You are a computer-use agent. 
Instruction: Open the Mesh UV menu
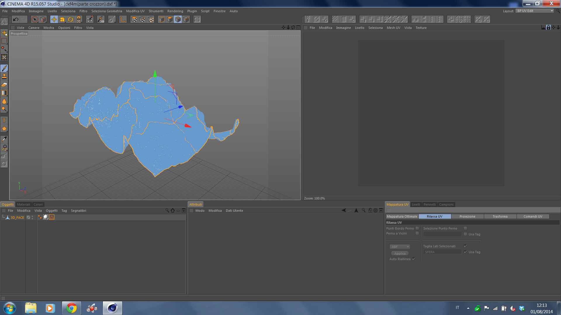(393, 28)
